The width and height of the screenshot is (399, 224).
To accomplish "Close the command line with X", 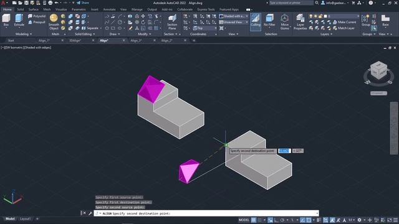I will 85,213.
